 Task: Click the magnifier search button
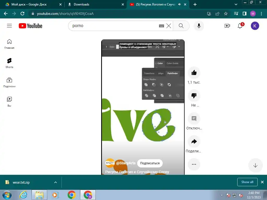181,26
